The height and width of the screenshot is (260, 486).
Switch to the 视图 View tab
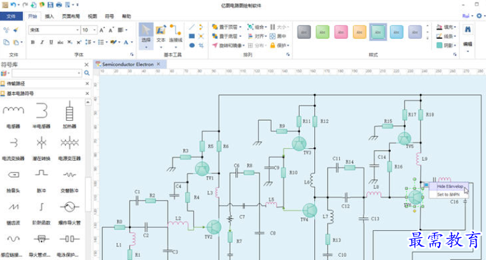92,17
